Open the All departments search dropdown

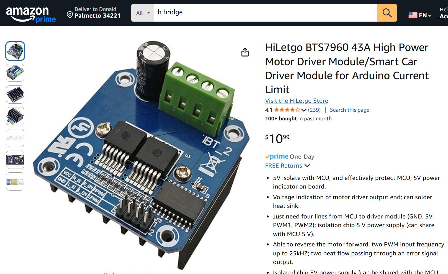click(143, 13)
